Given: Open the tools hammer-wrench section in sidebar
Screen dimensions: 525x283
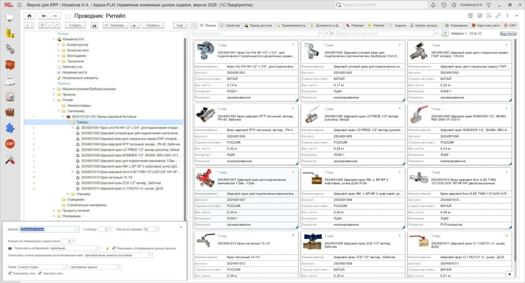Looking at the screenshot, I should point(10,160).
